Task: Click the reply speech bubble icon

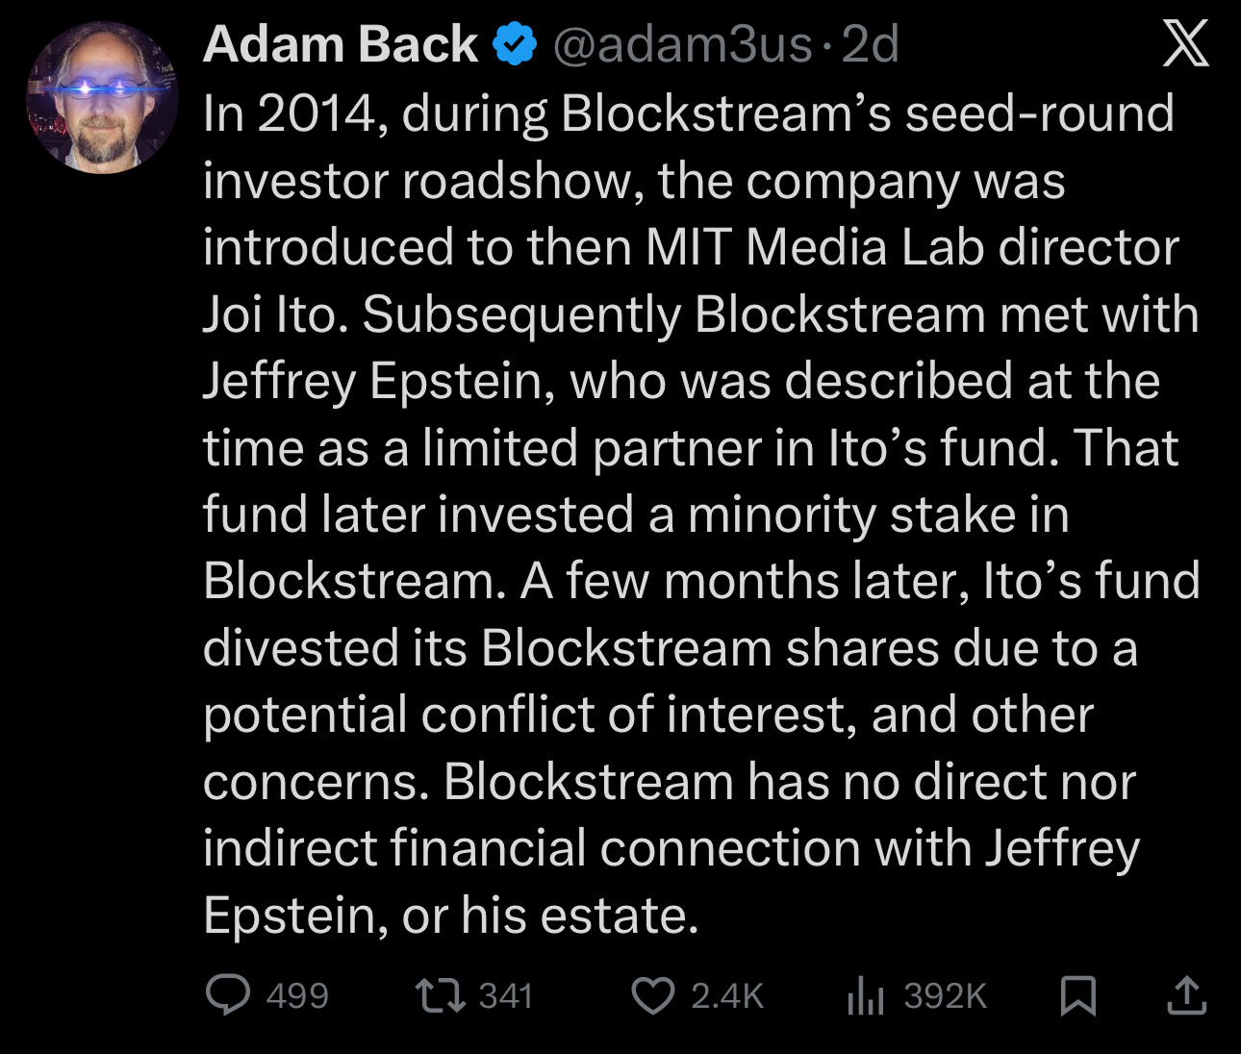Action: click(x=228, y=995)
